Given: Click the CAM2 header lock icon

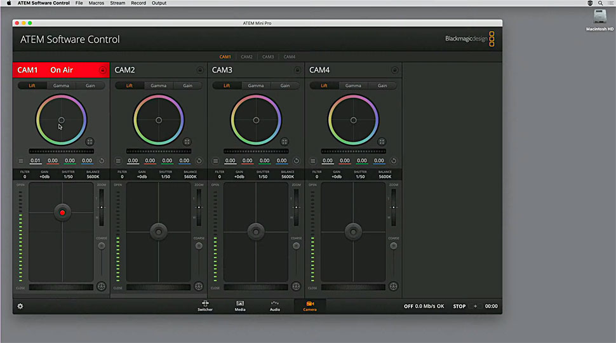Looking at the screenshot, I should 200,71.
